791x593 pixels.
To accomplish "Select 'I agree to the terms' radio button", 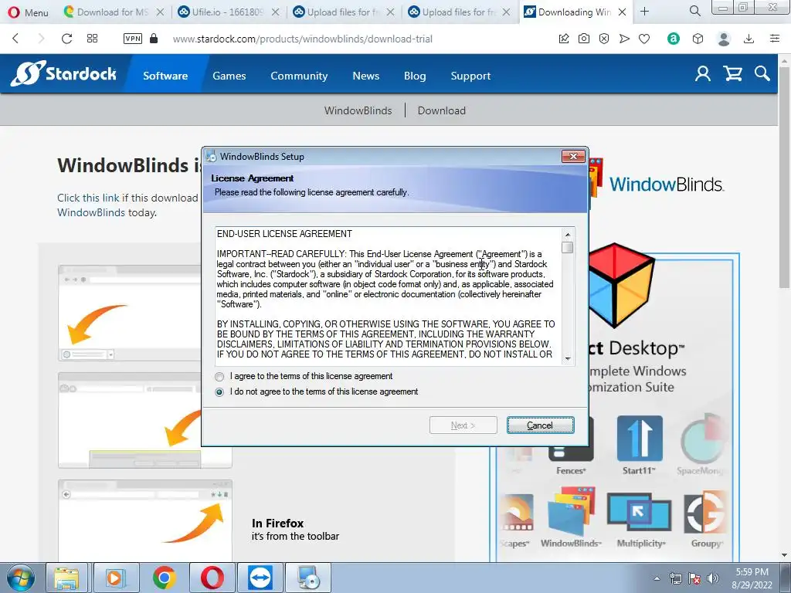I will tap(219, 377).
